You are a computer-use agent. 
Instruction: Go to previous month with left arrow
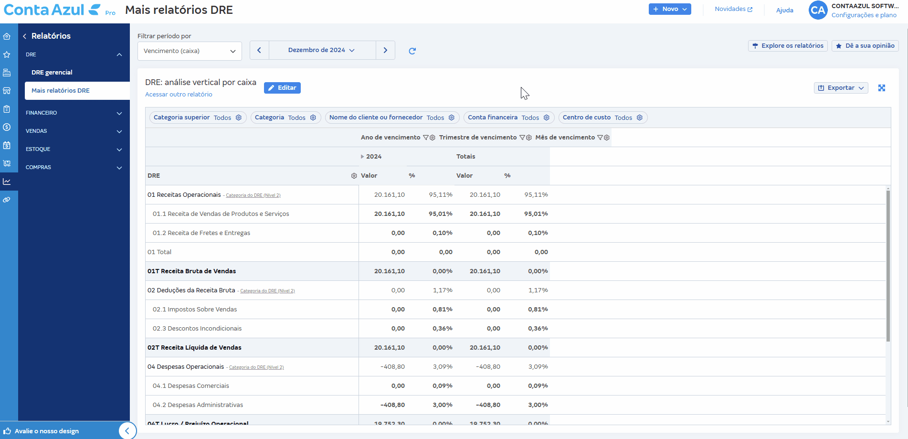click(x=259, y=50)
